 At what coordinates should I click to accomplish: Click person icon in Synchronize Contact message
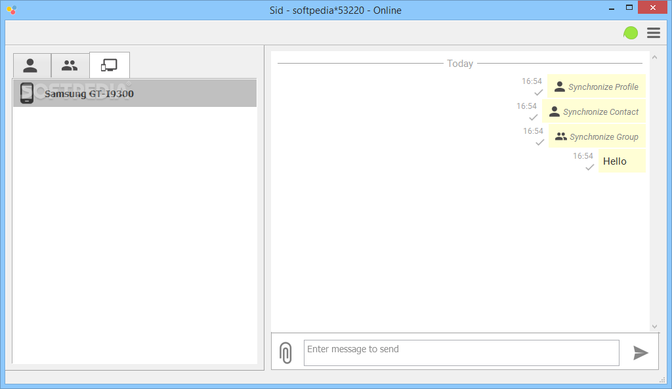554,112
